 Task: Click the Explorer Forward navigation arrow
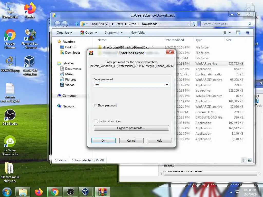(x=65, y=24)
